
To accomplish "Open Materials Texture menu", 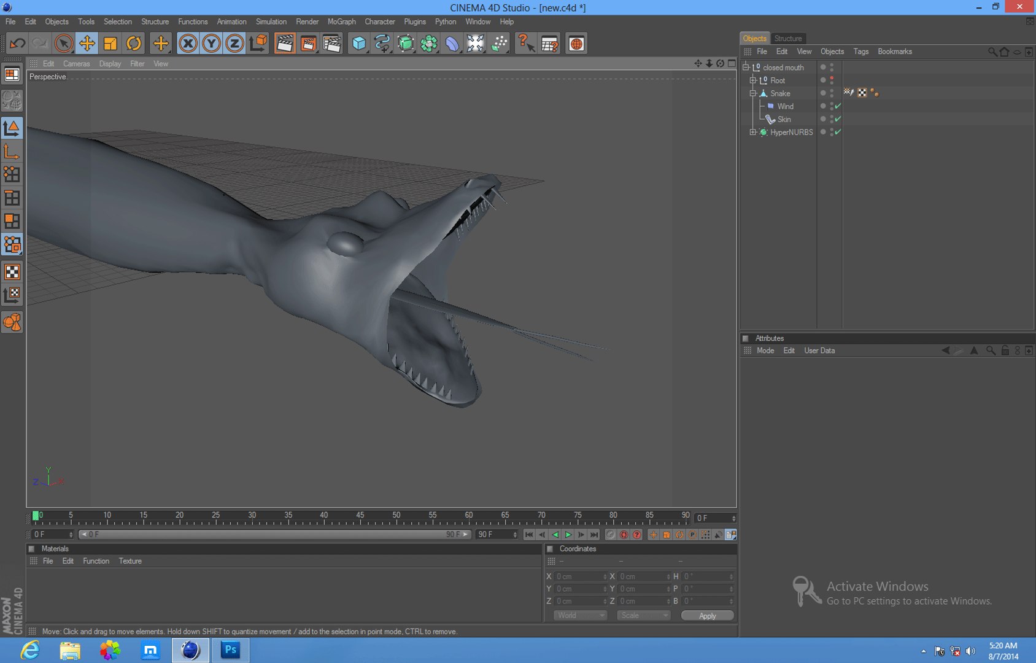I will (130, 561).
